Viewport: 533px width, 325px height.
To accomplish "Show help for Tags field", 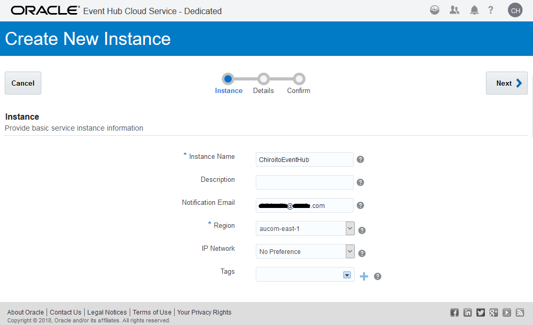I will pos(377,276).
